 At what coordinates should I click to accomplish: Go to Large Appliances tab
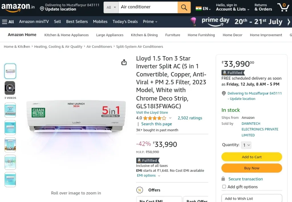pos(110,35)
